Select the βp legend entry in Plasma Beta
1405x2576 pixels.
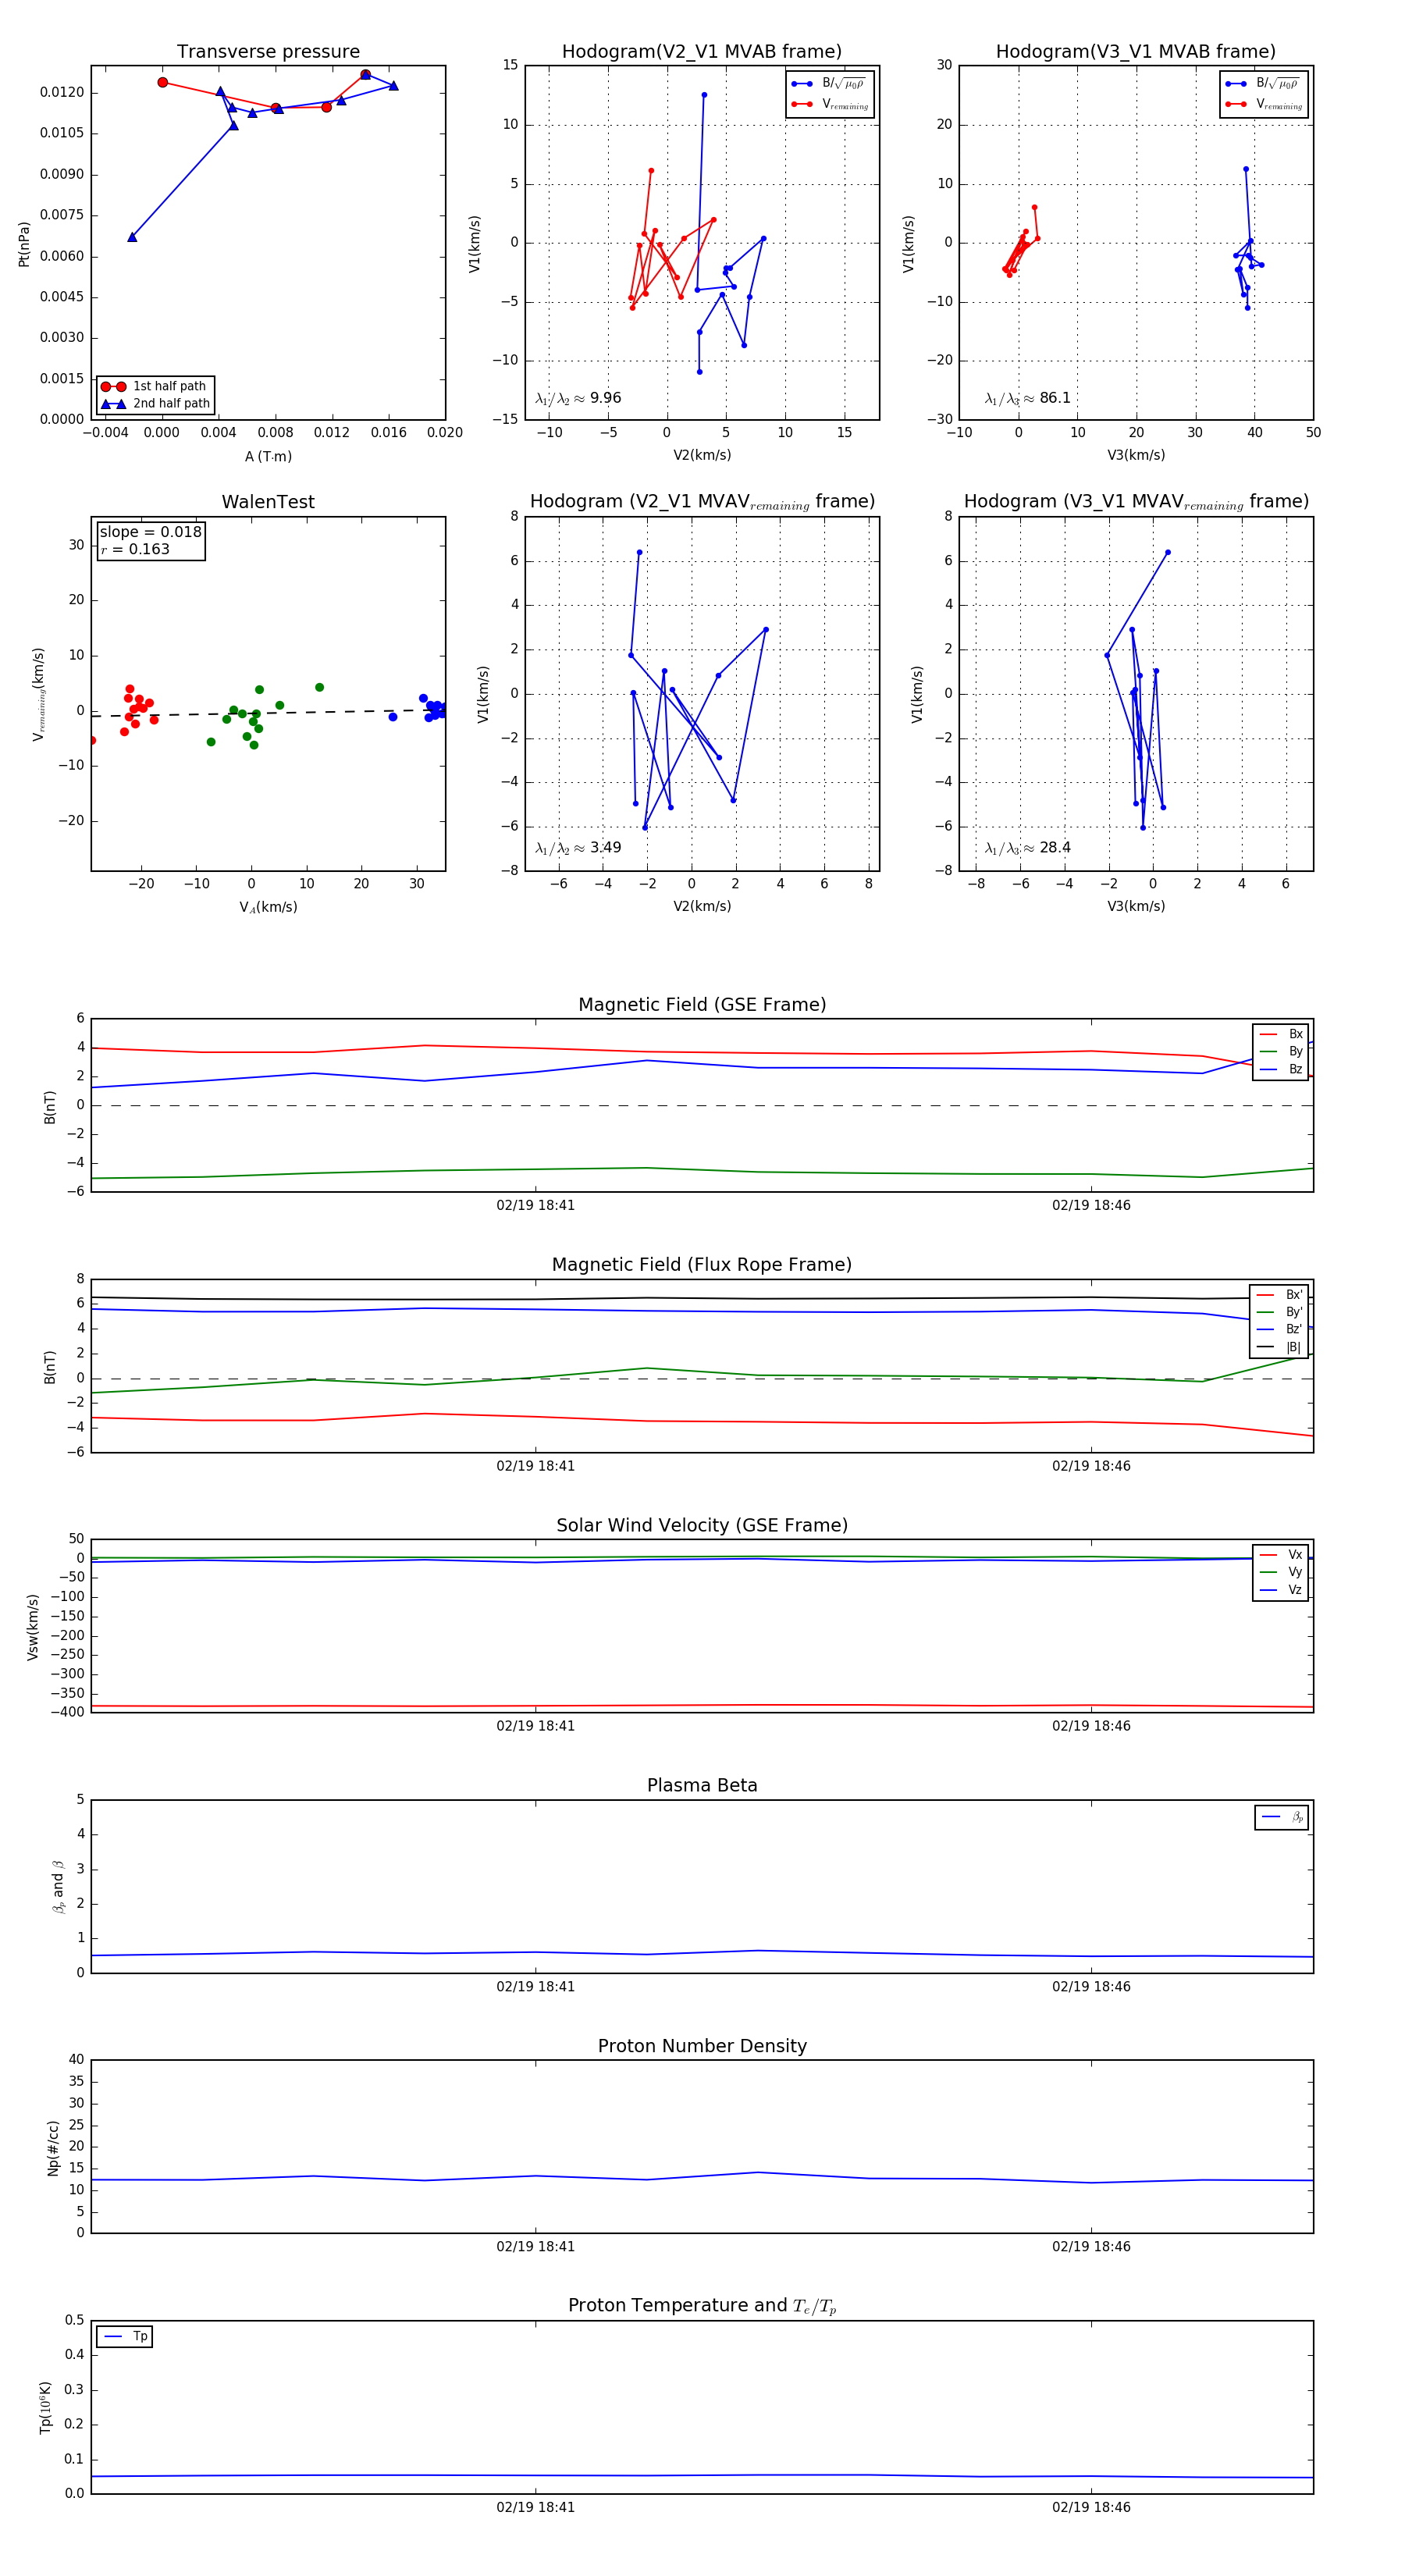coord(1282,1817)
